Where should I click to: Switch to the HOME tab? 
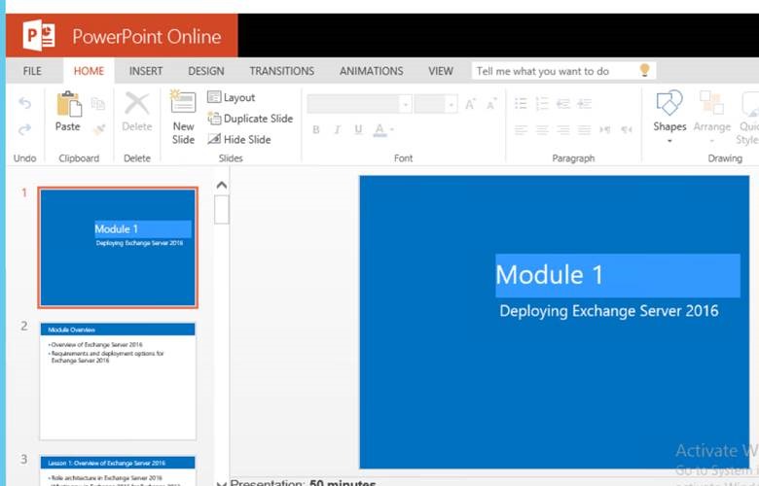coord(89,71)
